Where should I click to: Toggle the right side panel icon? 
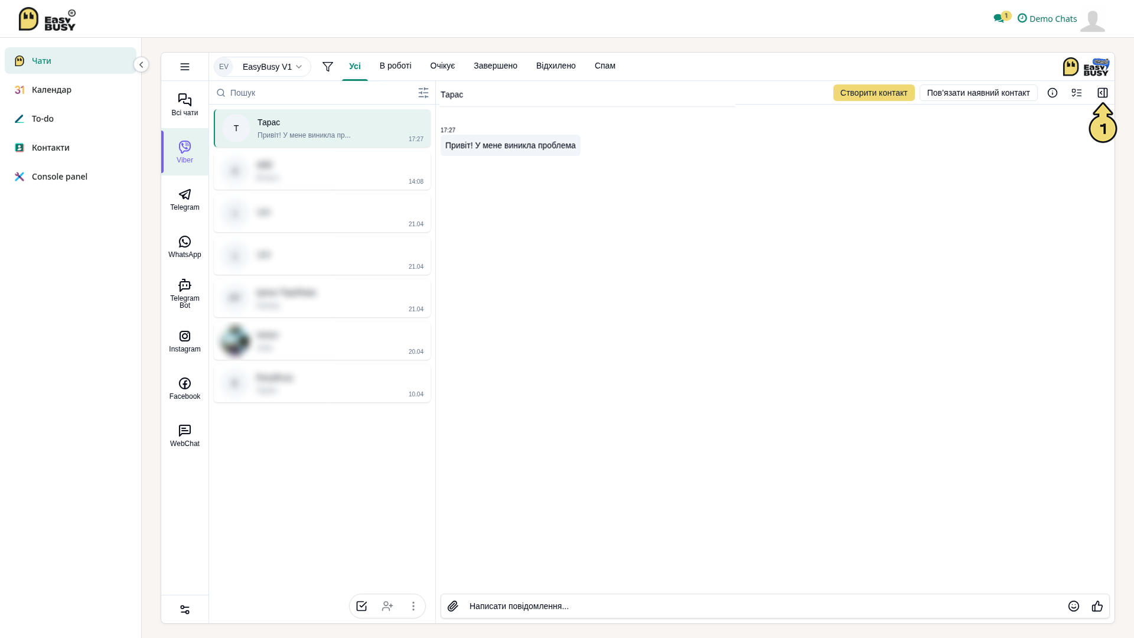[1103, 93]
